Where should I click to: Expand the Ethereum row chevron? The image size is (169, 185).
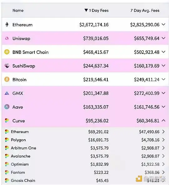point(163,24)
